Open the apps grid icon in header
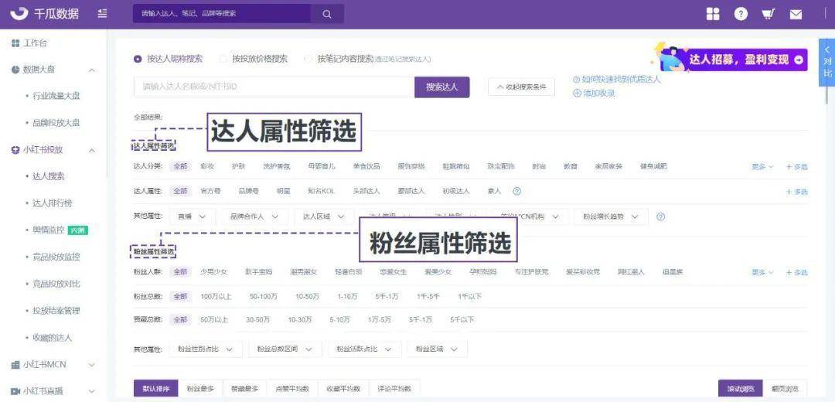 click(713, 15)
